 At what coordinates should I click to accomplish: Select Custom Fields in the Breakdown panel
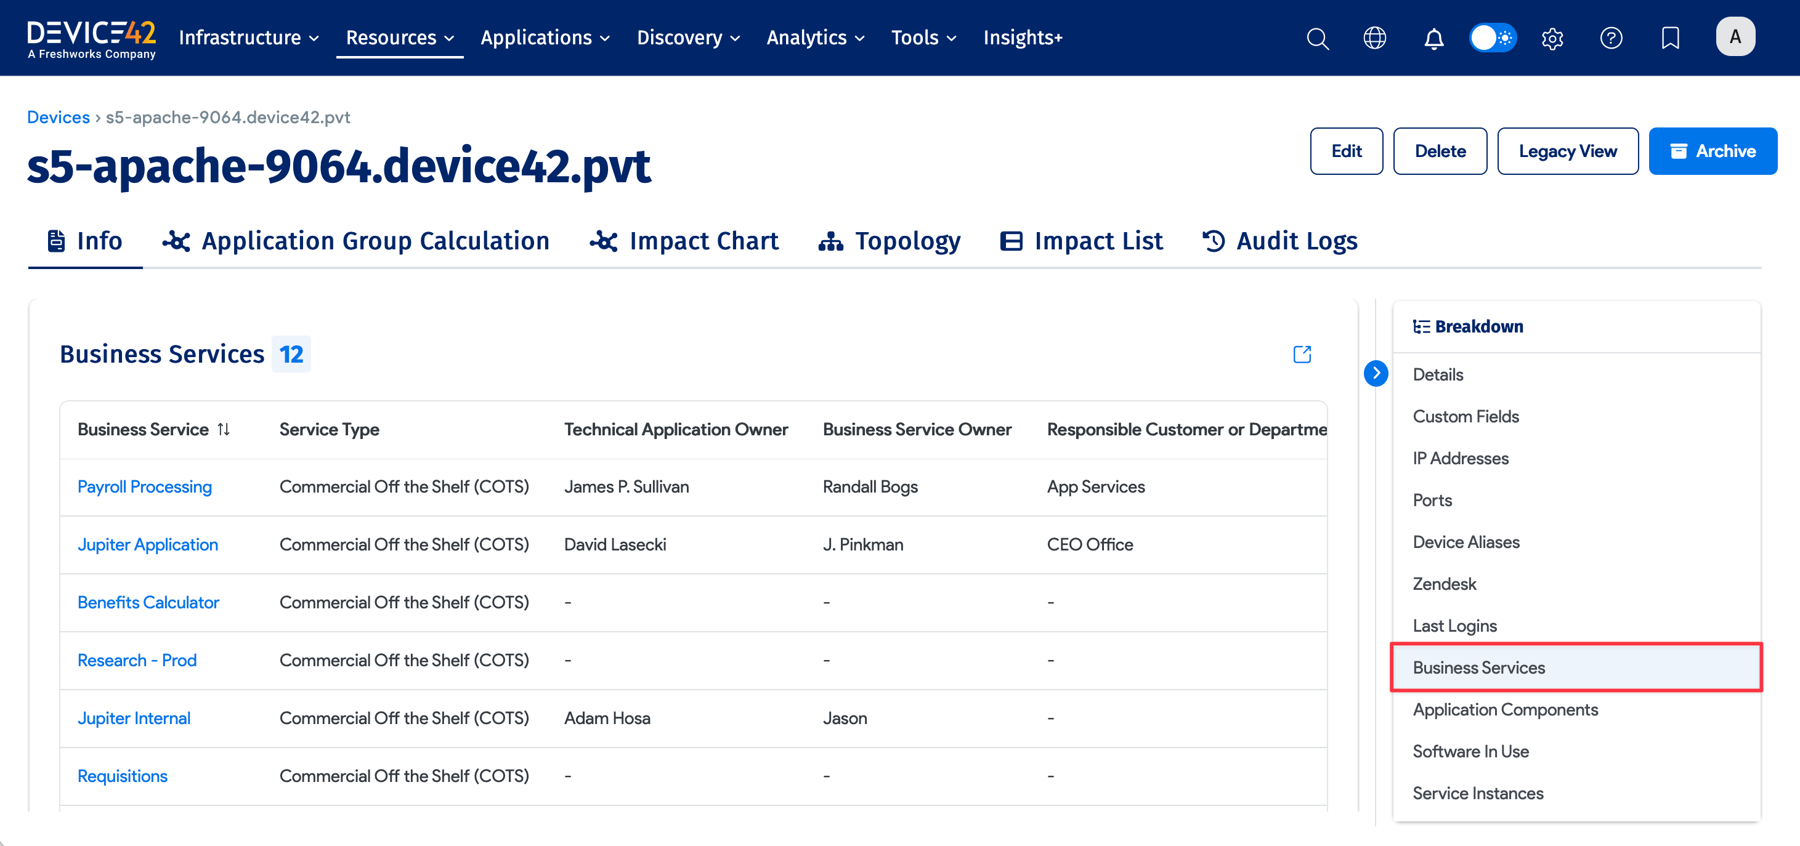click(1466, 416)
